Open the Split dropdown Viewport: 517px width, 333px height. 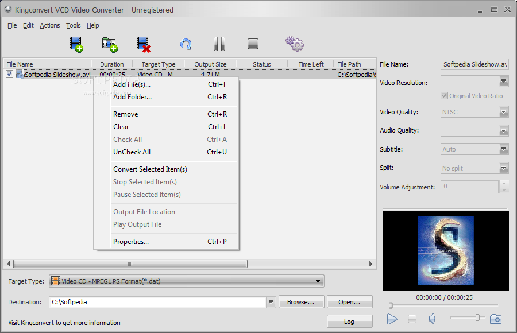click(503, 168)
